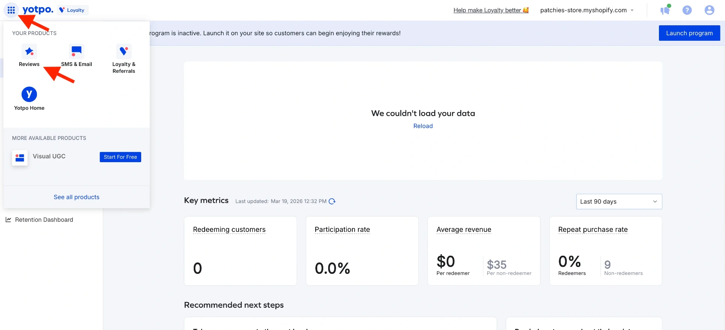Click the Visual UGC product icon
Screen dimensions: 725x330
pos(20,158)
